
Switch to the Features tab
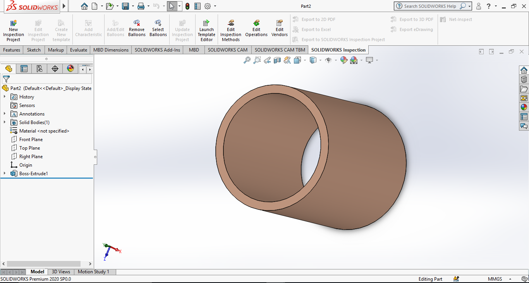(12, 50)
